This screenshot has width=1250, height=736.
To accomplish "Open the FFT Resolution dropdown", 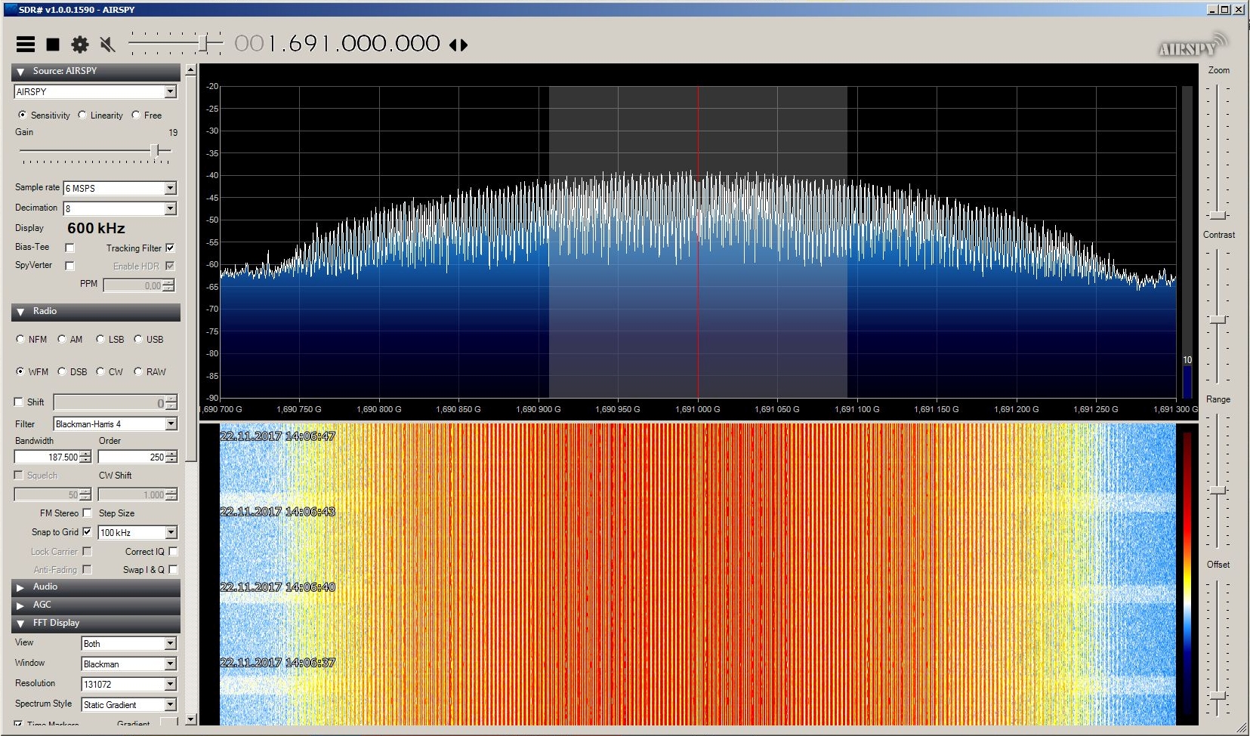I will [x=129, y=685].
